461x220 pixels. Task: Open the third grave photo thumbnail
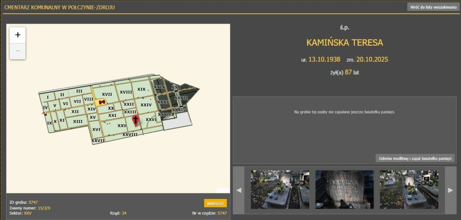pyautogui.click(x=409, y=189)
